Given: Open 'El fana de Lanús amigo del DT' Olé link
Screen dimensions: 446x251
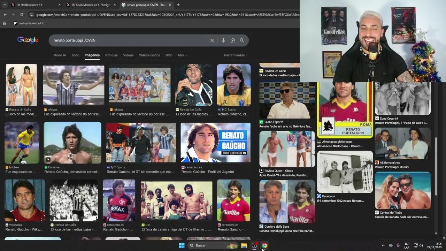Looking at the screenshot, I should 176,229.
